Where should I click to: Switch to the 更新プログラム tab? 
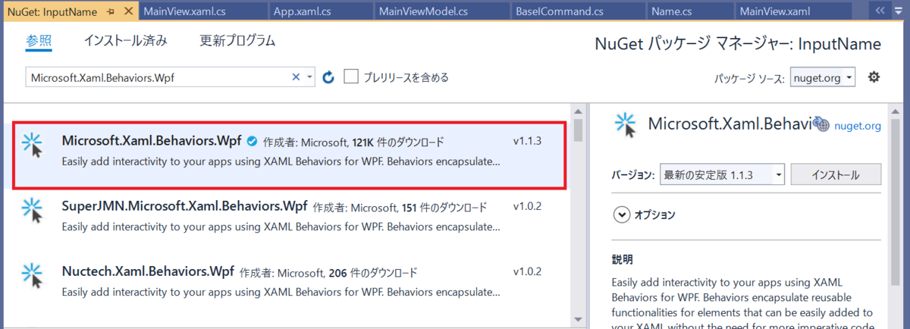click(237, 41)
